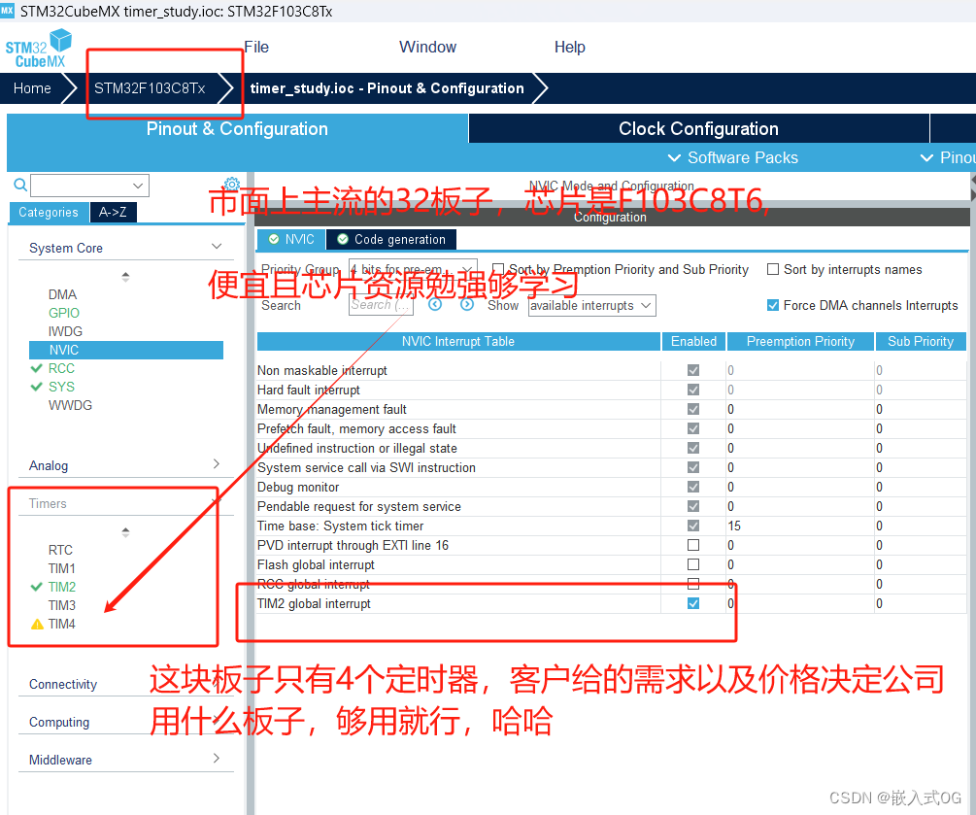Open the Show available interrupts dropdown
This screenshot has width=976, height=815.
click(x=592, y=305)
